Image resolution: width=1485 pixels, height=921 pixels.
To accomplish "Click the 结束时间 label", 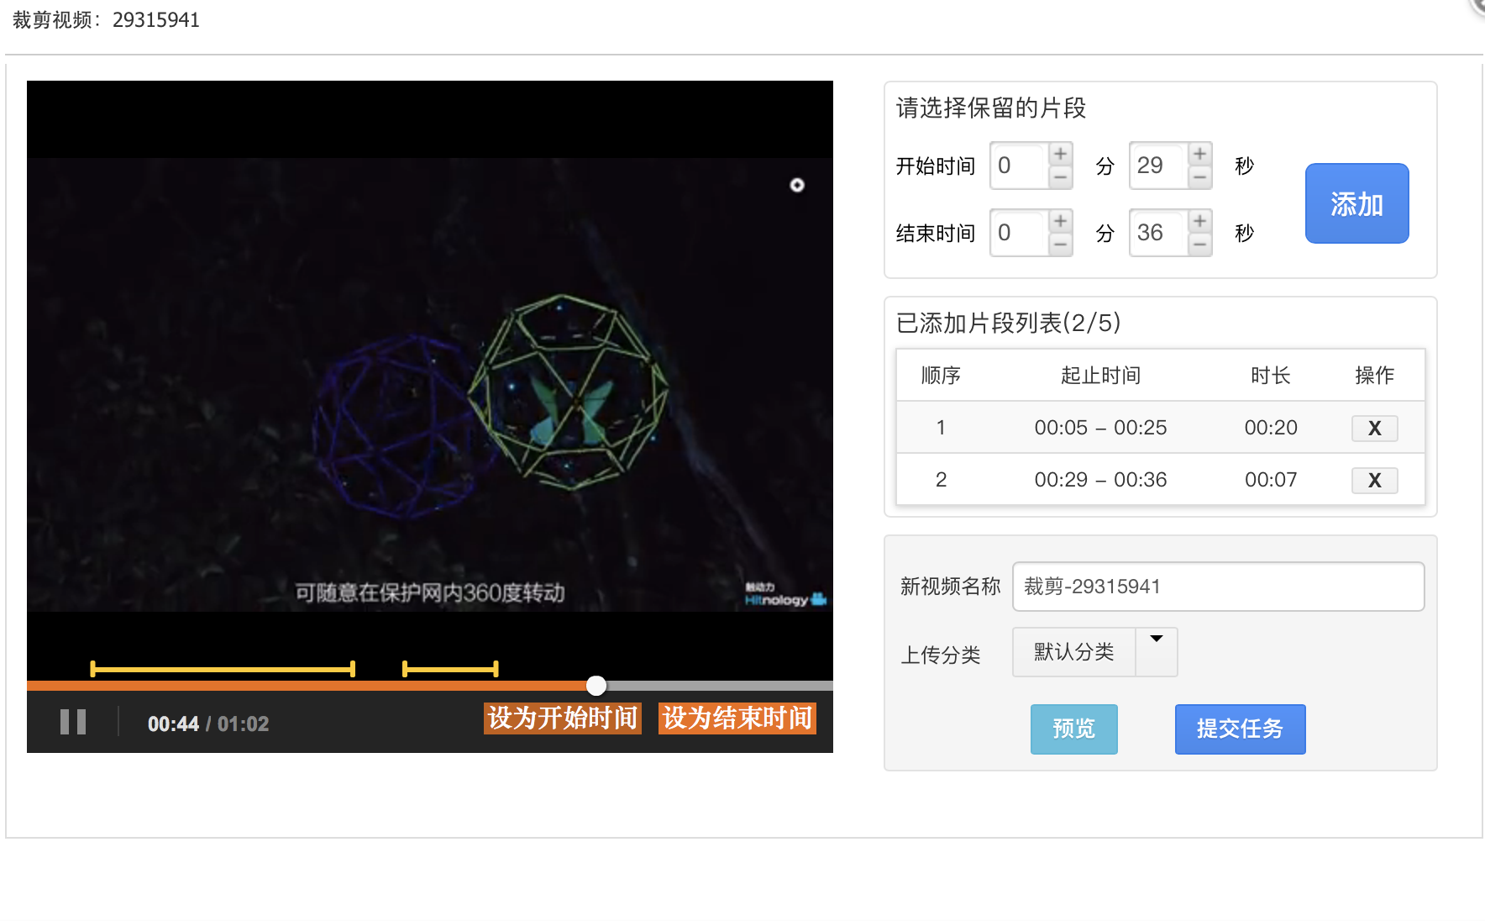I will tap(935, 234).
